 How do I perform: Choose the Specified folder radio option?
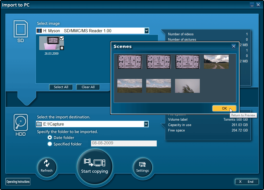tap(50, 144)
